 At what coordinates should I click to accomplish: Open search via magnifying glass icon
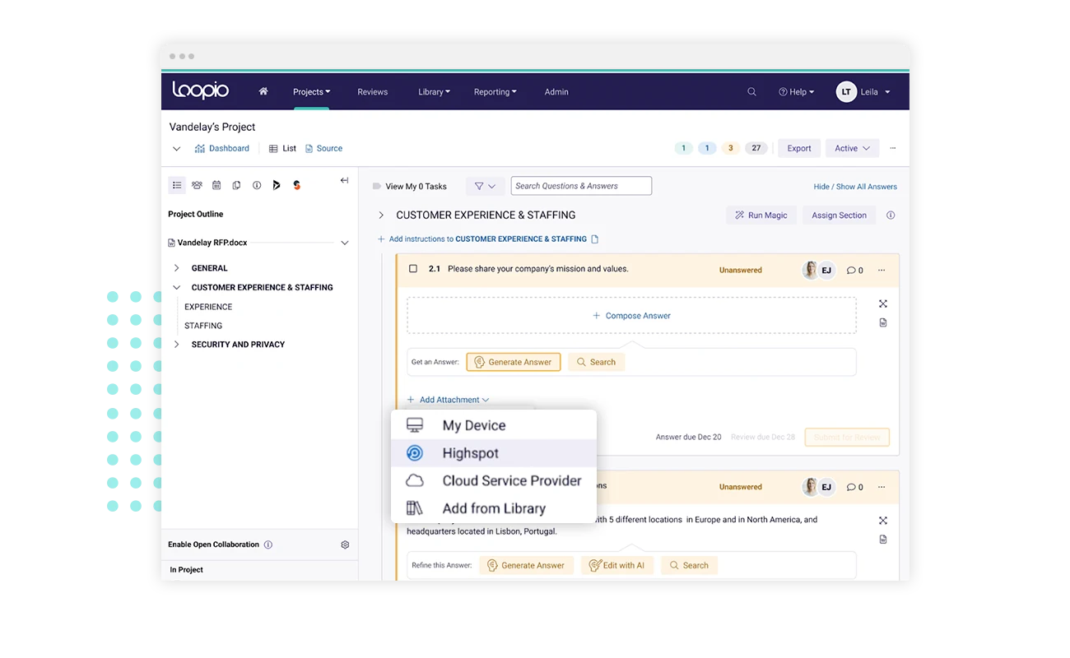pos(751,92)
